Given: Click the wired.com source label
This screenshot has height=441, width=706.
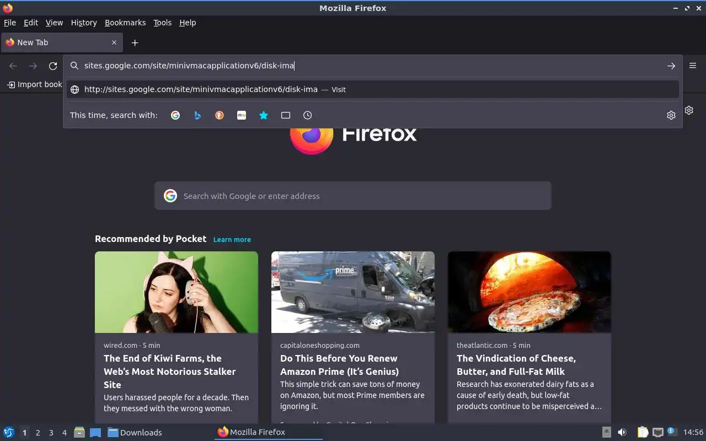Looking at the screenshot, I should [x=120, y=345].
